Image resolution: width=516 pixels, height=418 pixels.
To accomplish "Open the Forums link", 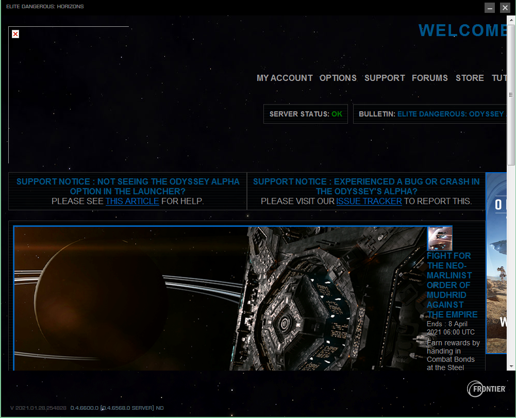I will pos(430,78).
